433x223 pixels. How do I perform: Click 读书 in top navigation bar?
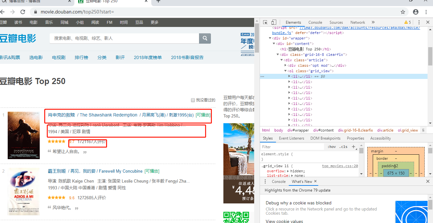(x=18, y=22)
